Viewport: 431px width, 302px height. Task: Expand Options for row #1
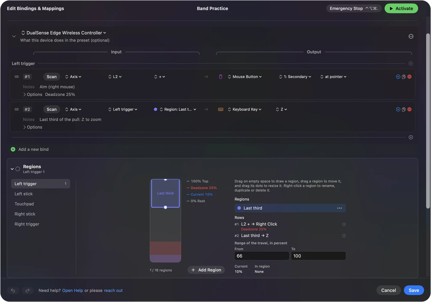[x=33, y=95]
